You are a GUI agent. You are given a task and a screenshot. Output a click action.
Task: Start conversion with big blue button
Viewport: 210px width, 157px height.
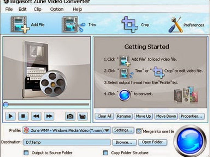[190, 141]
